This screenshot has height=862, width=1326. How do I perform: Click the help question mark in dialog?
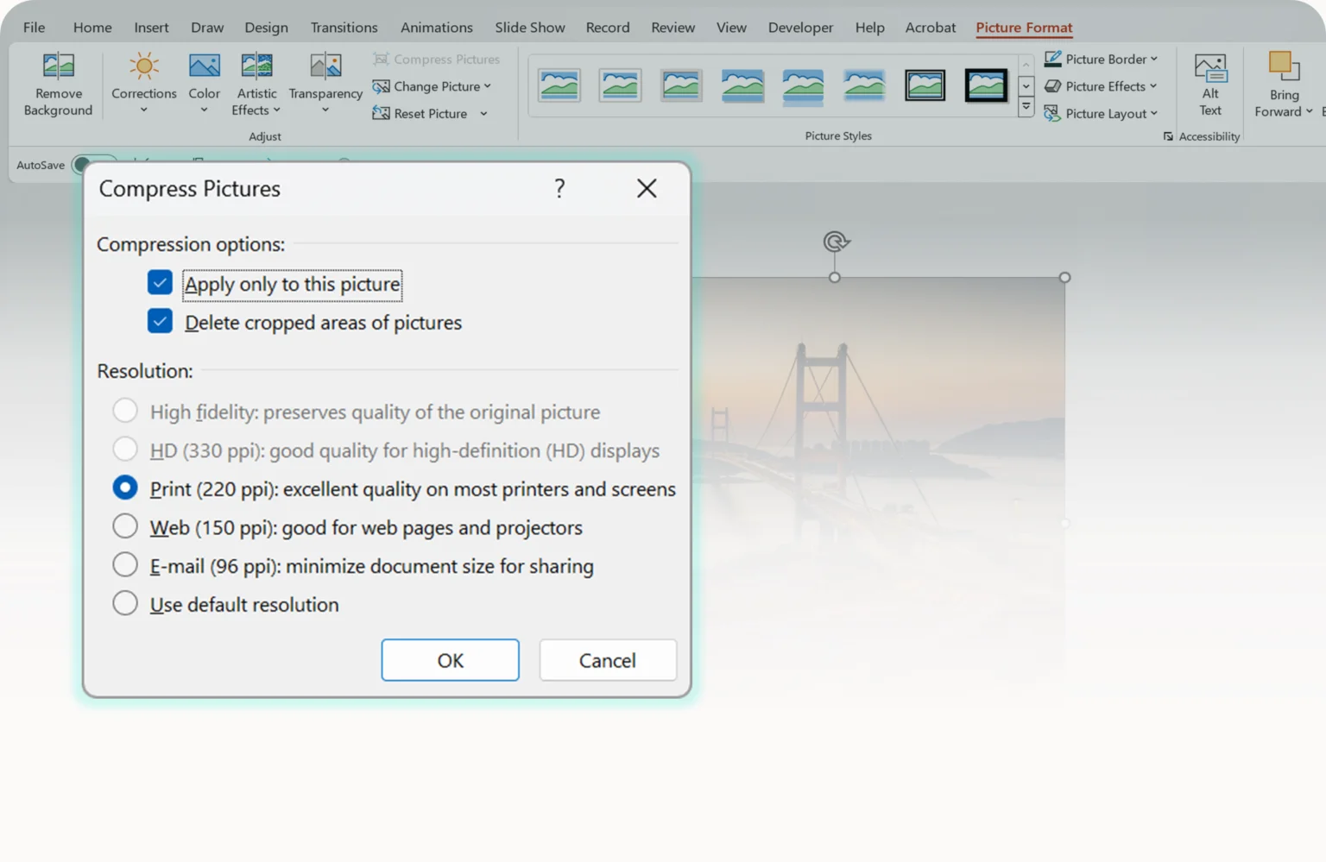[559, 188]
